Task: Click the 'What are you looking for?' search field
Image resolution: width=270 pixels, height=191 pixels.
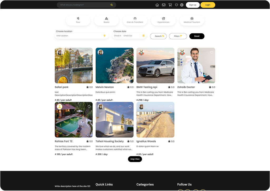Action: pyautogui.click(x=84, y=5)
